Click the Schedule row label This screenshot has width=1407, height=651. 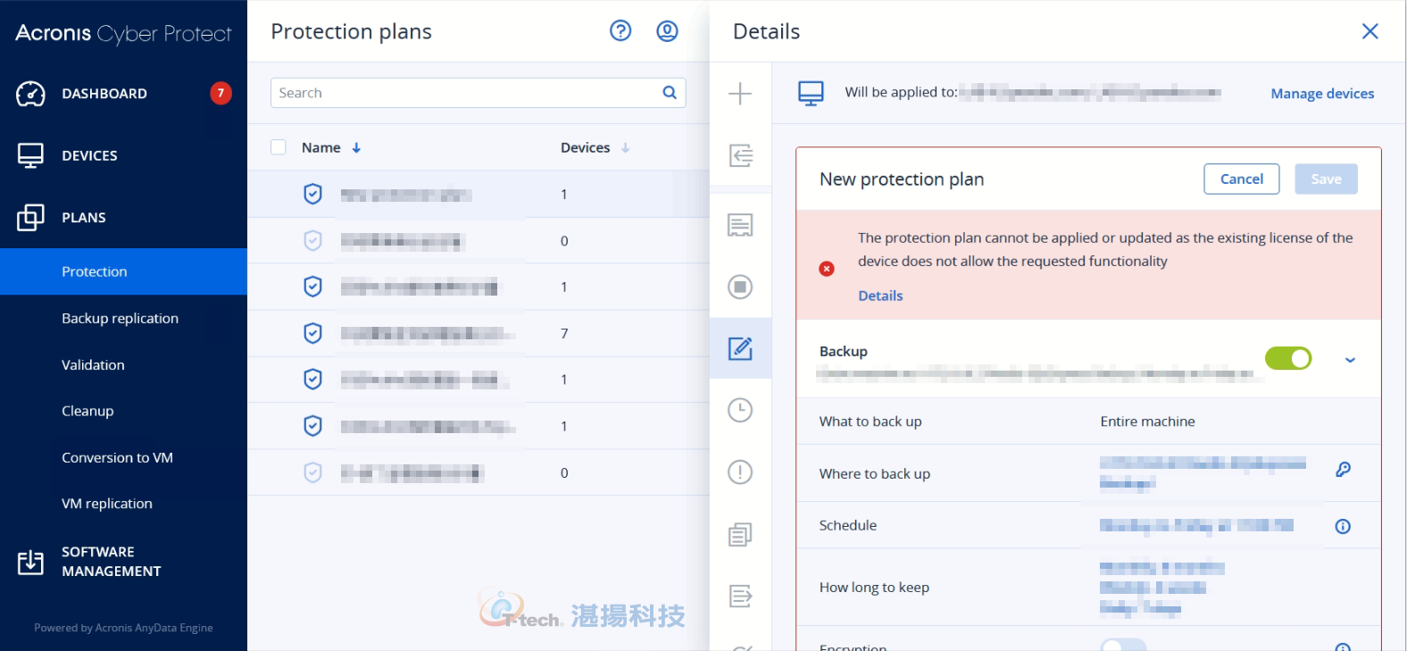click(x=848, y=525)
